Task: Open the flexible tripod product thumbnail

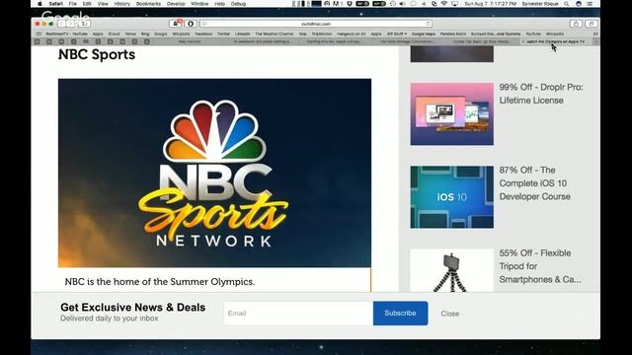Action: (452, 270)
